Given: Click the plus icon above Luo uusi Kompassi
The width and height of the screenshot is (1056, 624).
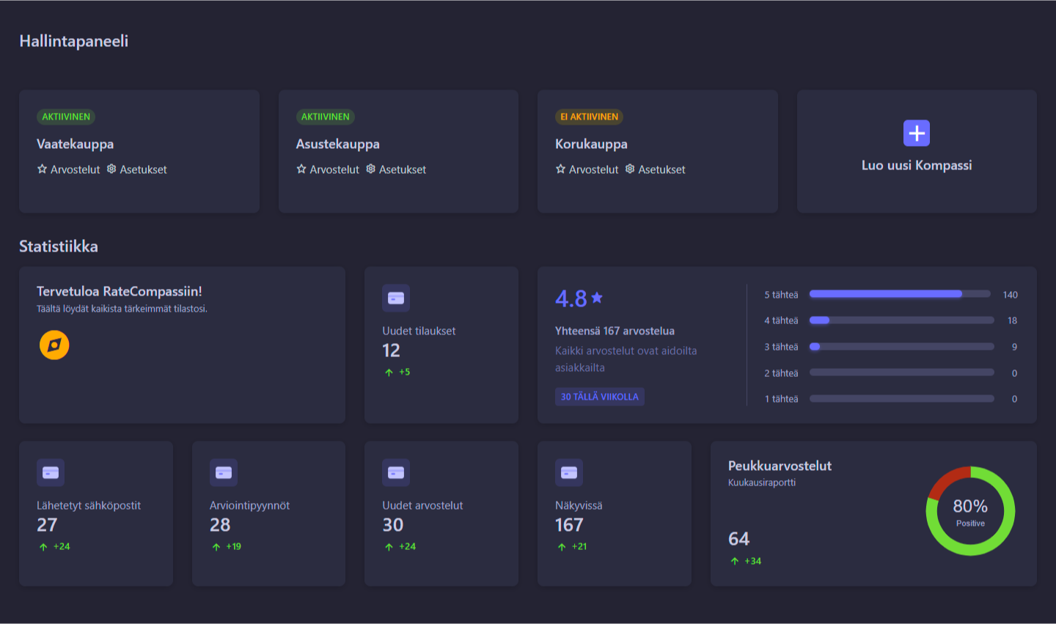Looking at the screenshot, I should [916, 133].
